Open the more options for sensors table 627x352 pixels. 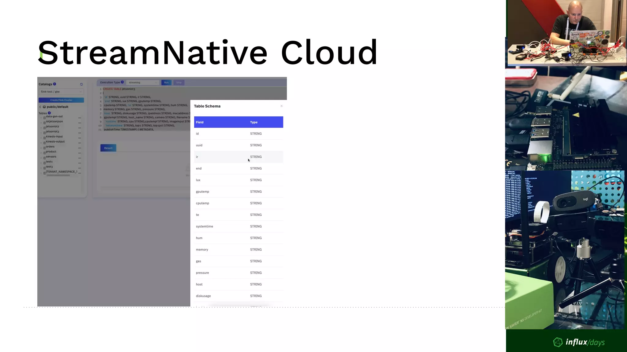pos(80,158)
